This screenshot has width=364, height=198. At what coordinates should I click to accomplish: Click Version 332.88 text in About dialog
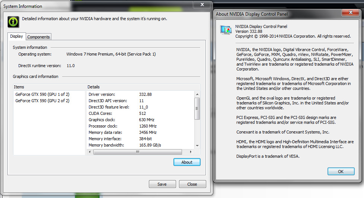coord(249,31)
